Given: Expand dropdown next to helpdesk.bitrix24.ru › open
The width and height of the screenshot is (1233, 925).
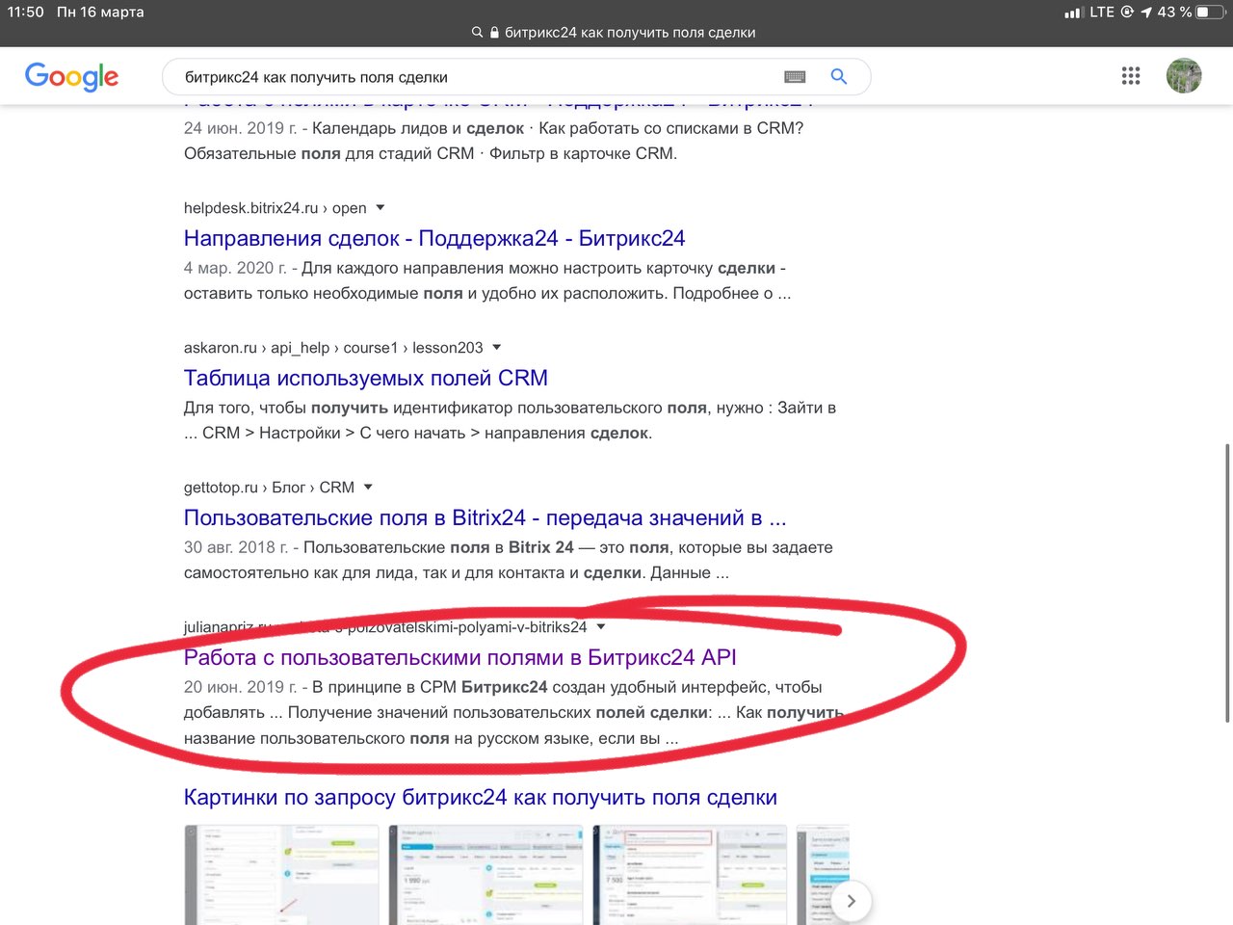Looking at the screenshot, I should [x=380, y=207].
